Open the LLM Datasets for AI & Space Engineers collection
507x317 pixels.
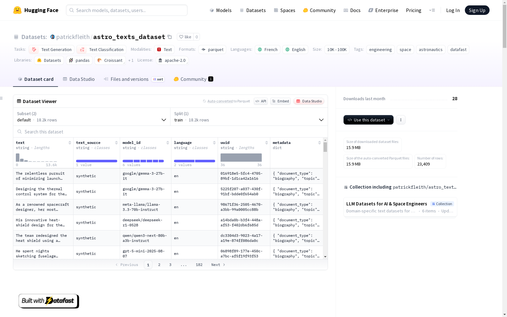click(400, 207)
